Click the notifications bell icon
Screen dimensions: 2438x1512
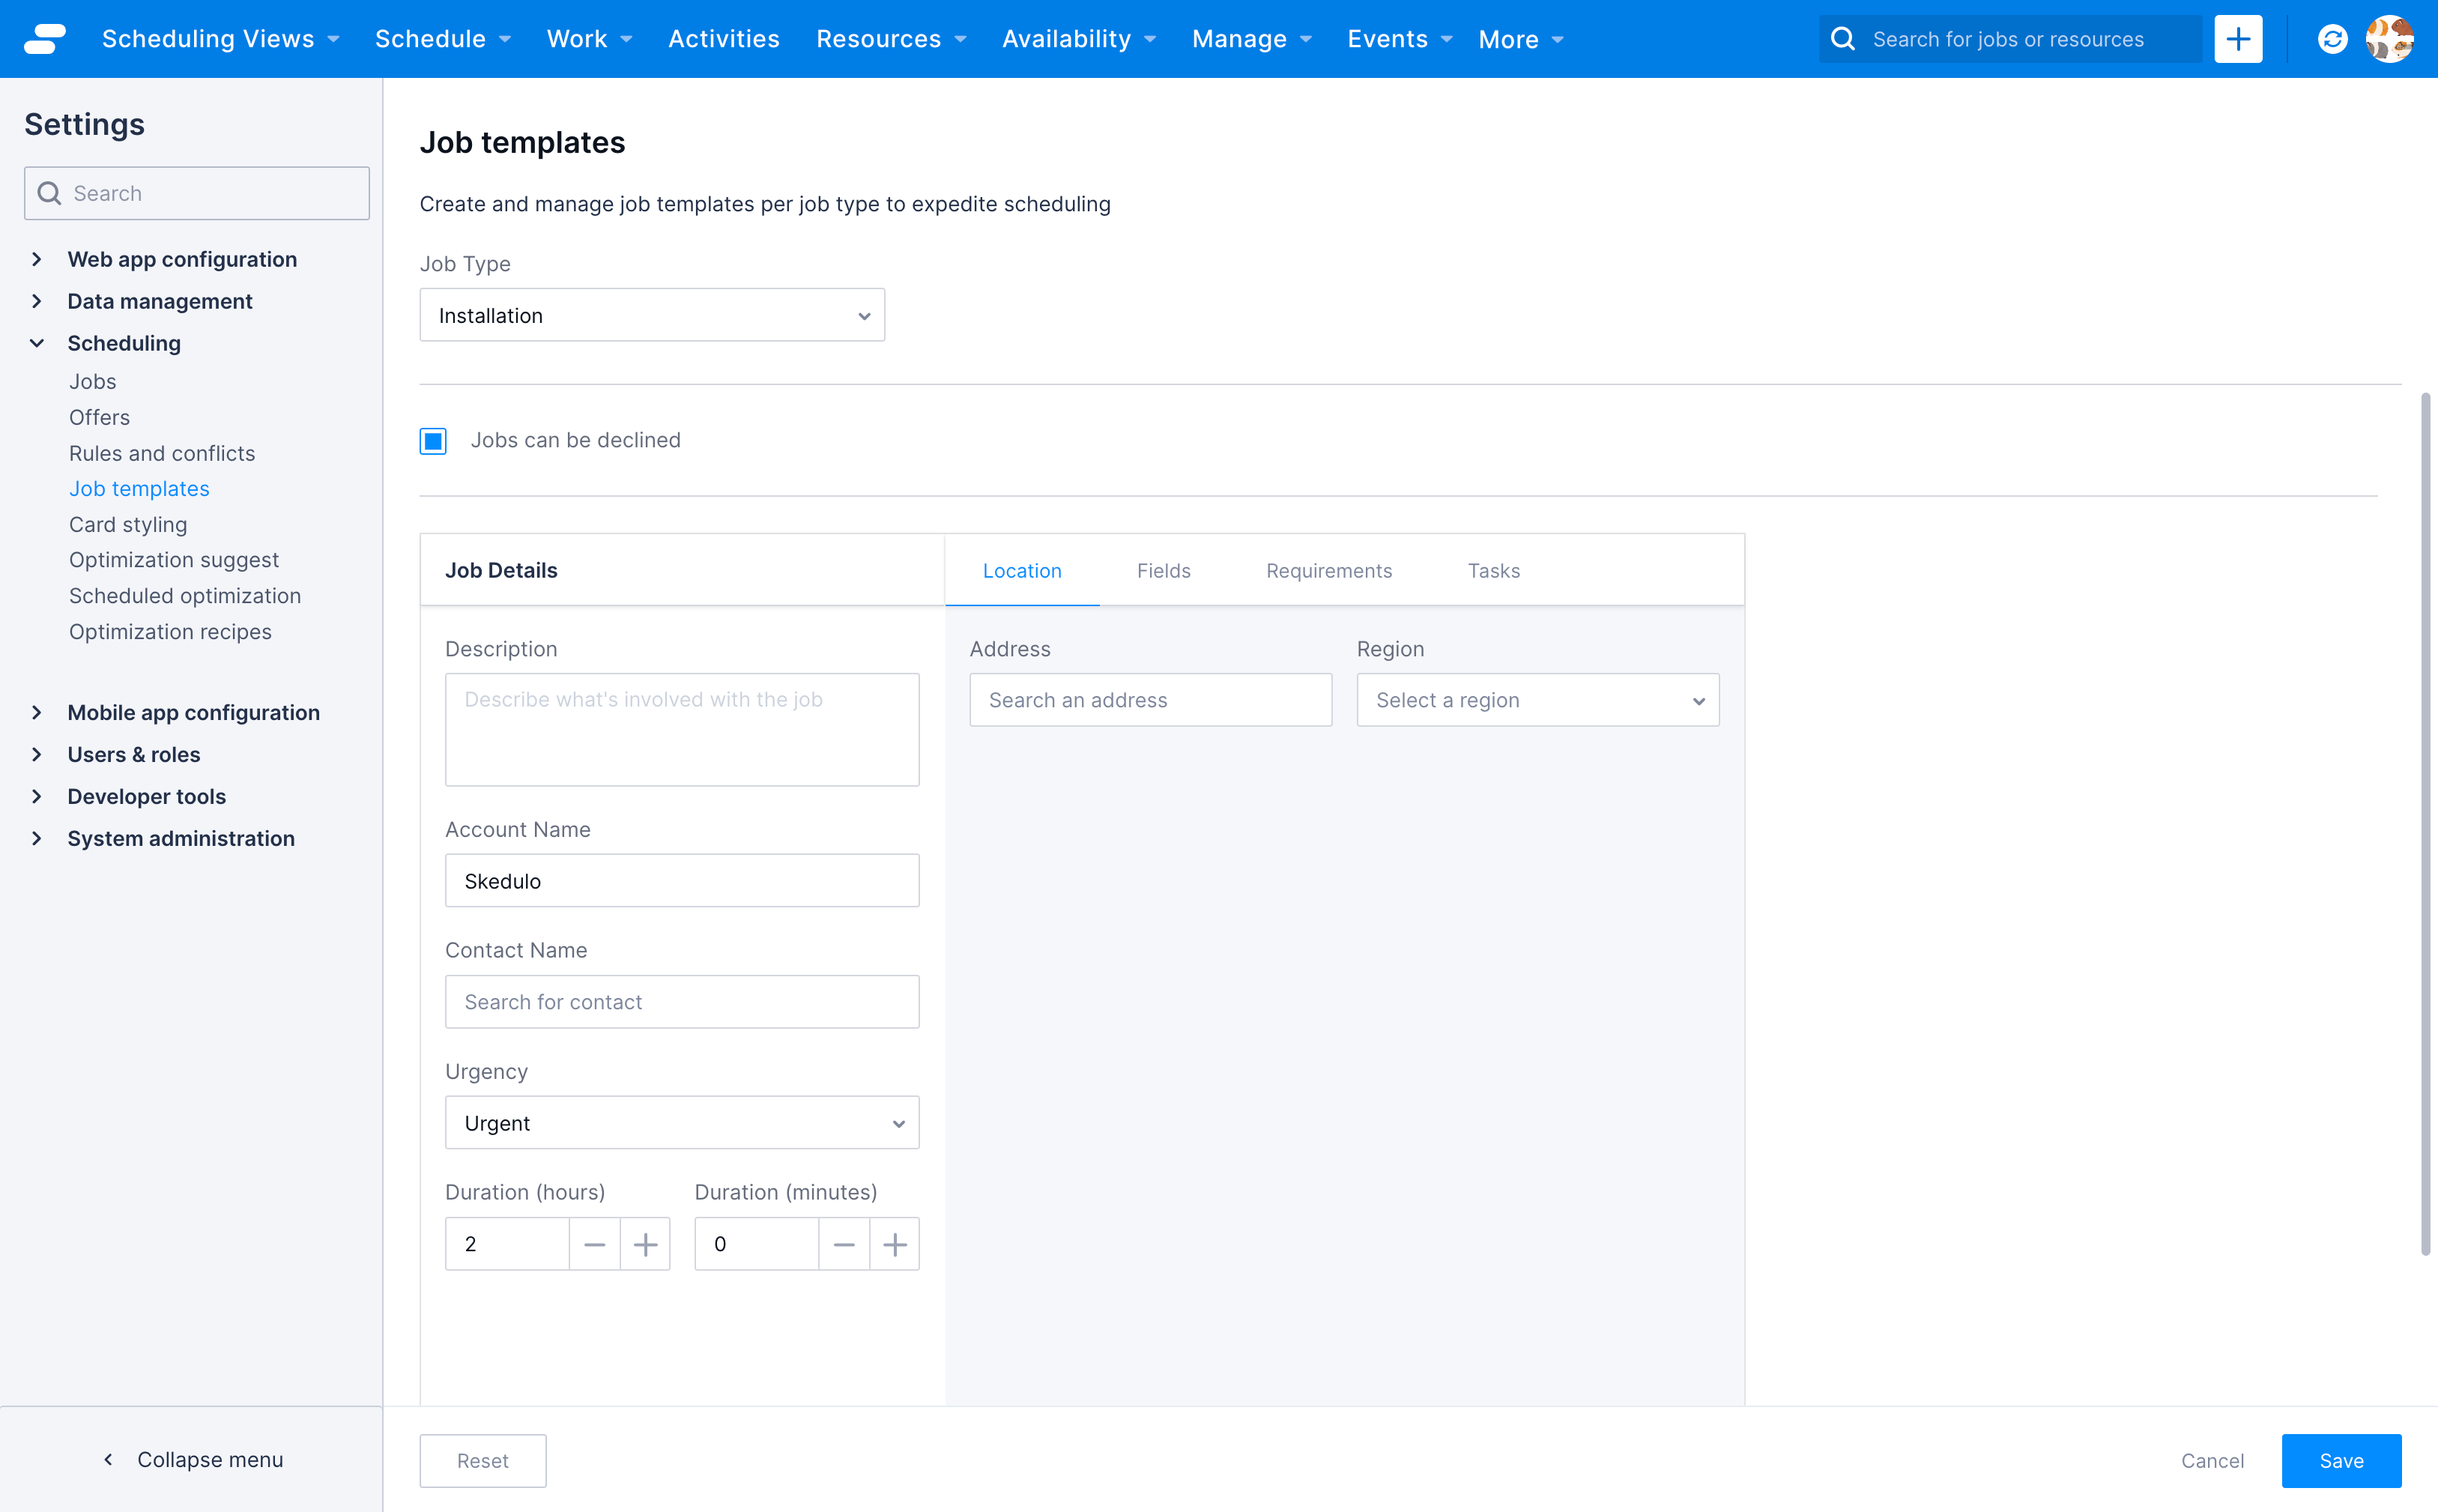pyautogui.click(x=2332, y=38)
